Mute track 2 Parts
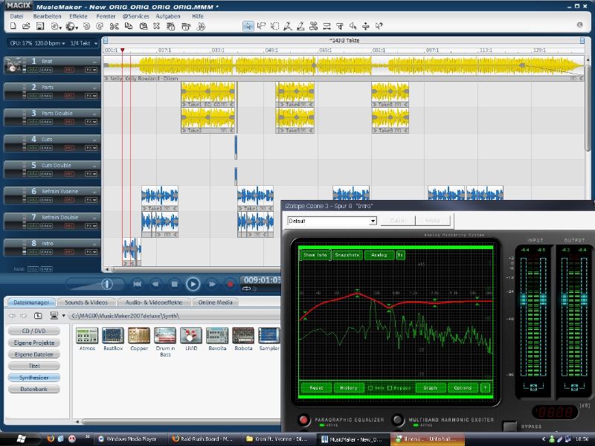Screen dimensions: 595x446 [46, 96]
